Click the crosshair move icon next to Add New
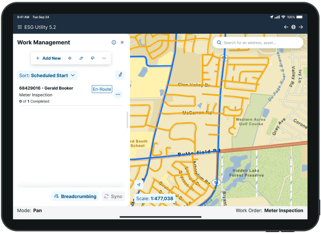 click(70, 58)
